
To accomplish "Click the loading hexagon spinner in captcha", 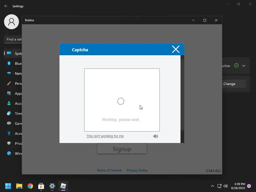I will click(x=121, y=101).
